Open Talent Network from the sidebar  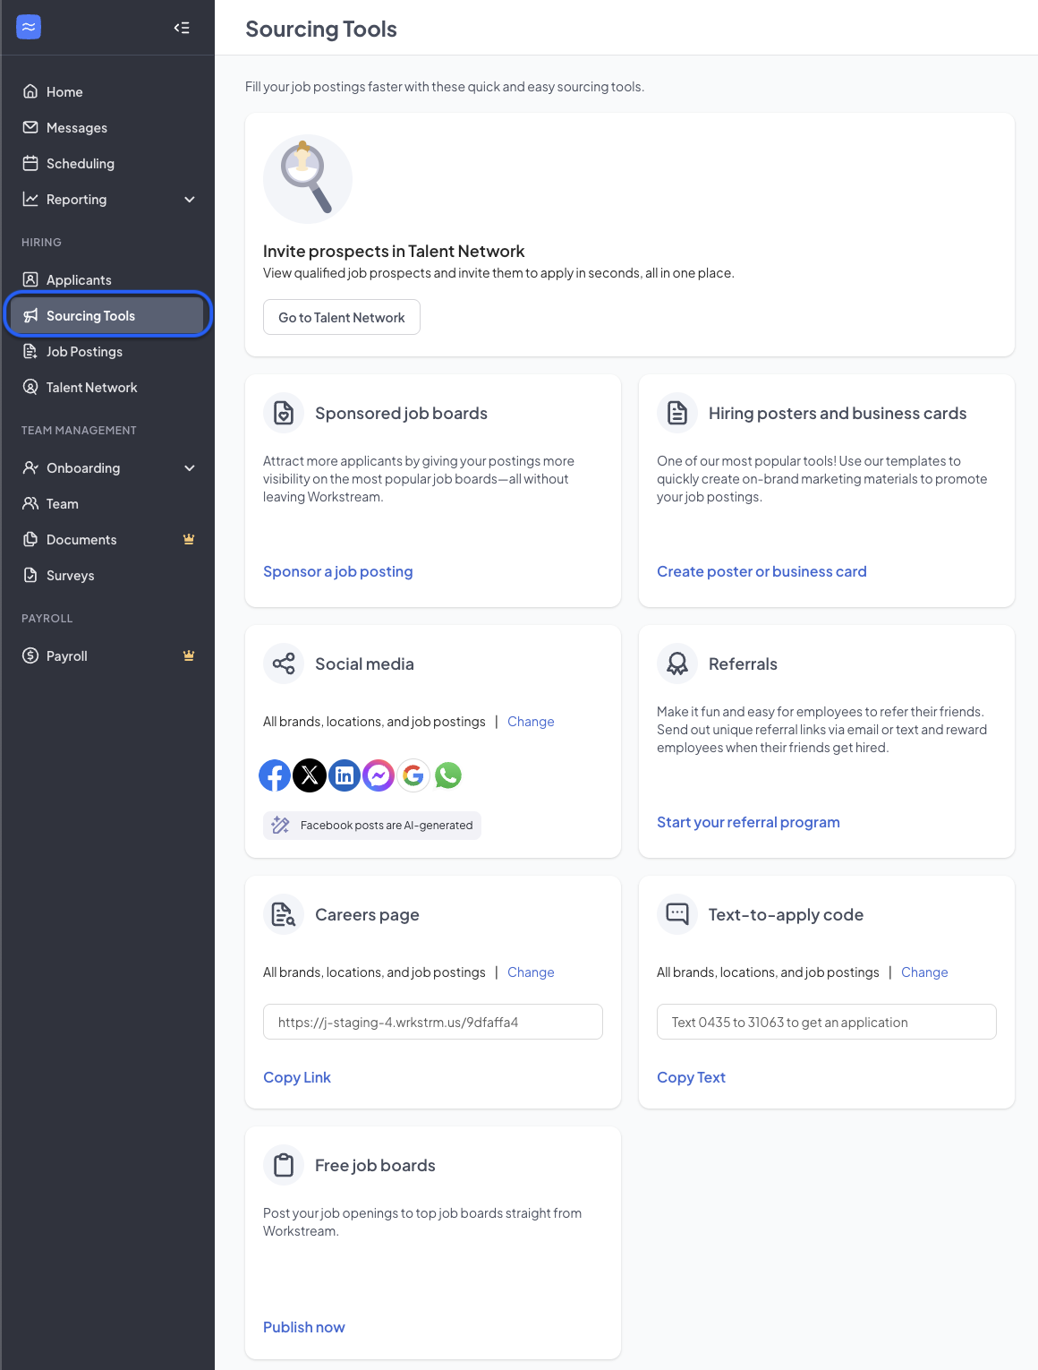pos(91,388)
